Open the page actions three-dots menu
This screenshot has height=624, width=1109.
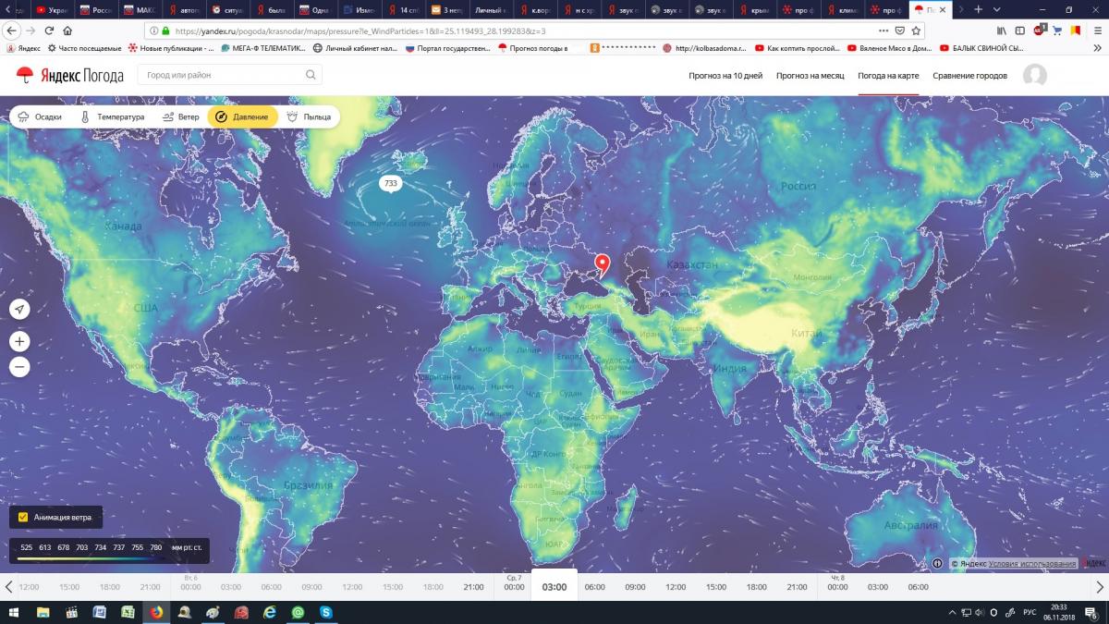click(x=883, y=31)
